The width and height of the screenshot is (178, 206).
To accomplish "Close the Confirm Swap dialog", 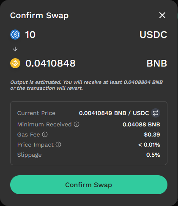I will pyautogui.click(x=162, y=15).
